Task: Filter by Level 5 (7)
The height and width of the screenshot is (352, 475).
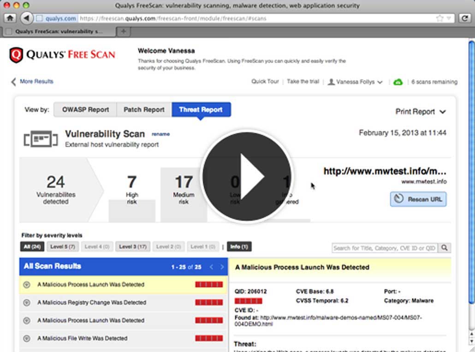Action: pyautogui.click(x=62, y=247)
